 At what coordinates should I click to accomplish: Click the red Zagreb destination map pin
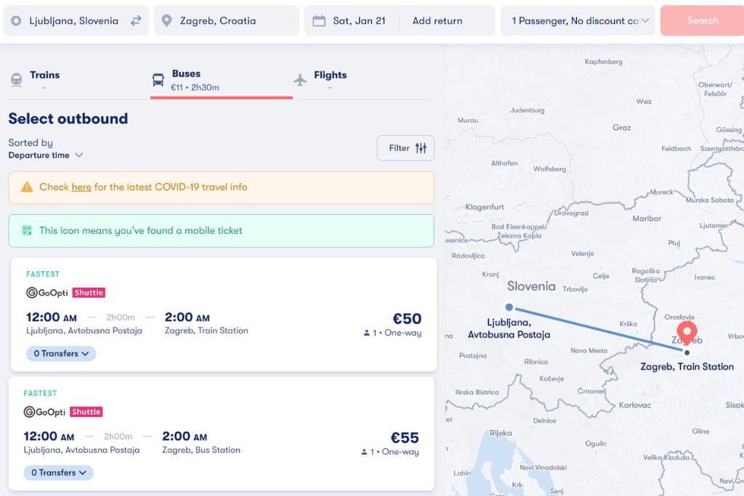(687, 332)
